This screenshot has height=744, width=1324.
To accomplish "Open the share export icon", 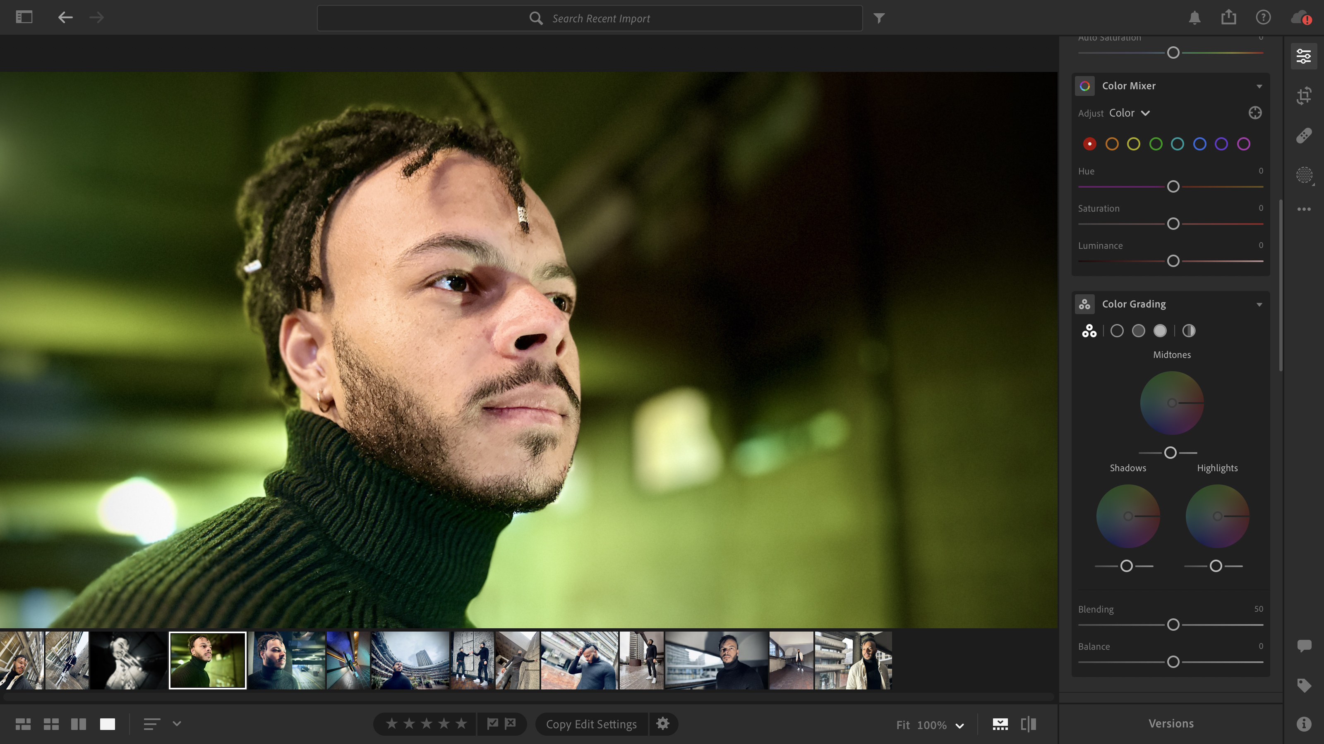I will coord(1228,17).
